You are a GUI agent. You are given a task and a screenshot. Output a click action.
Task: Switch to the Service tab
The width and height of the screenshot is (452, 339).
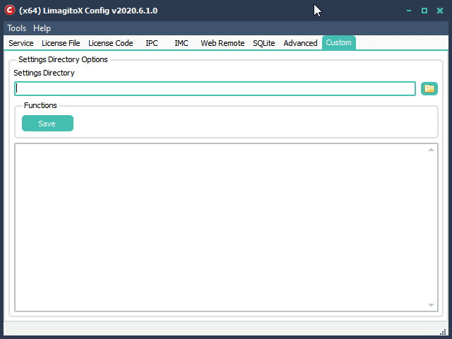[21, 43]
